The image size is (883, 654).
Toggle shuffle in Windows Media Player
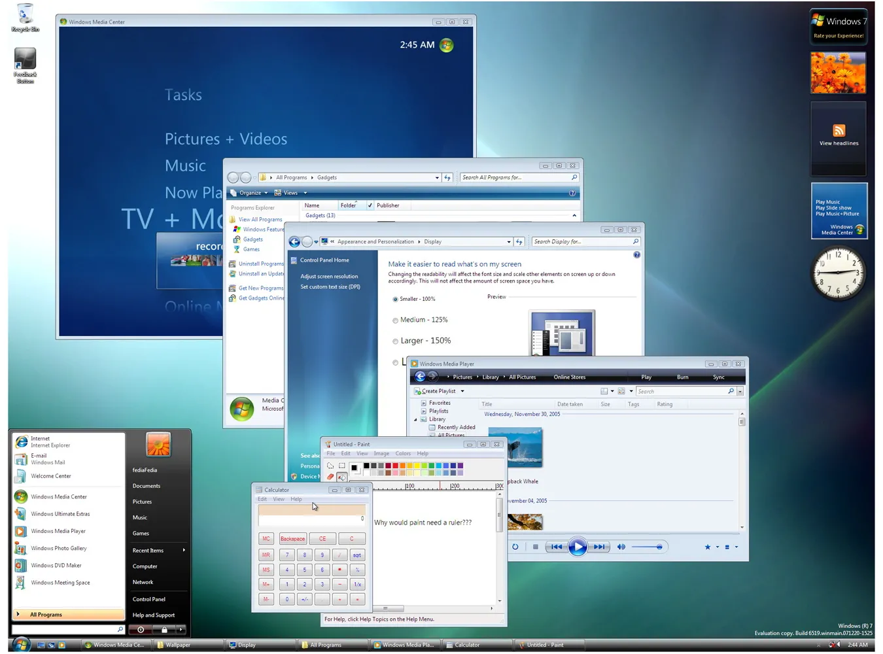[x=516, y=547]
